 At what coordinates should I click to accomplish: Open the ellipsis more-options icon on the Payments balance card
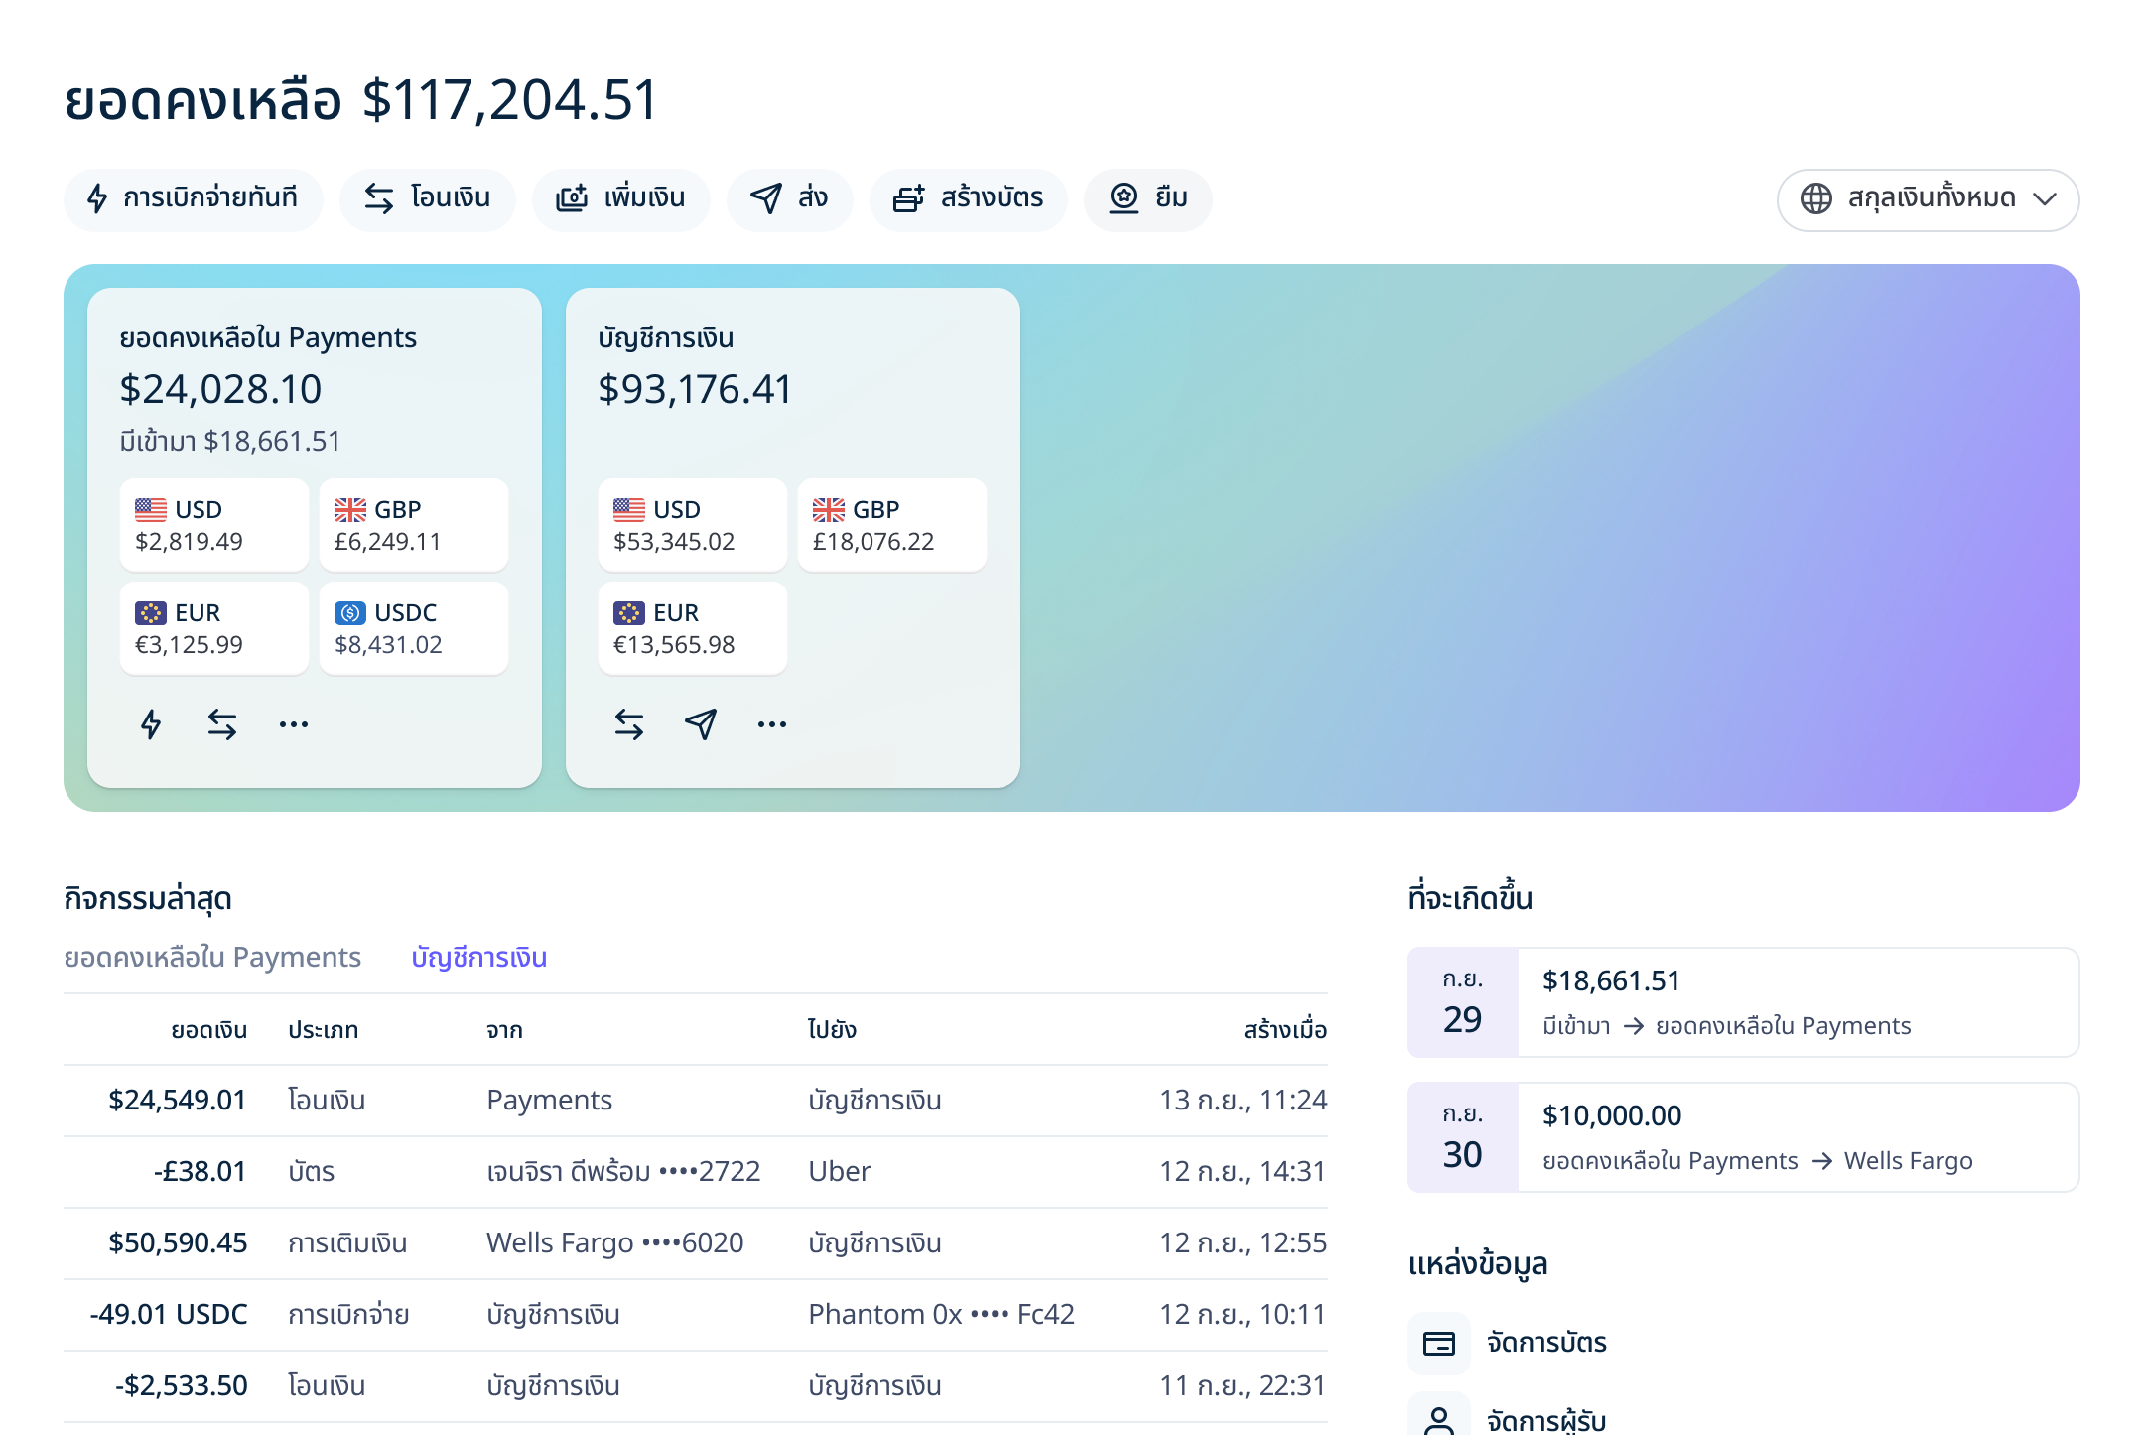294,725
